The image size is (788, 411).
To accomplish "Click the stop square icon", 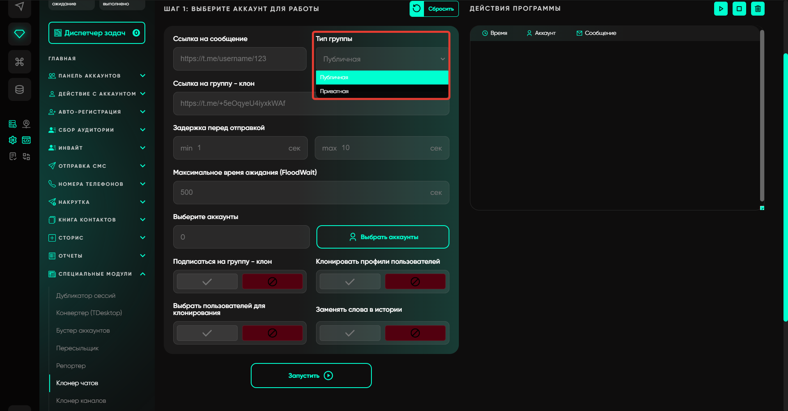I will tap(739, 9).
